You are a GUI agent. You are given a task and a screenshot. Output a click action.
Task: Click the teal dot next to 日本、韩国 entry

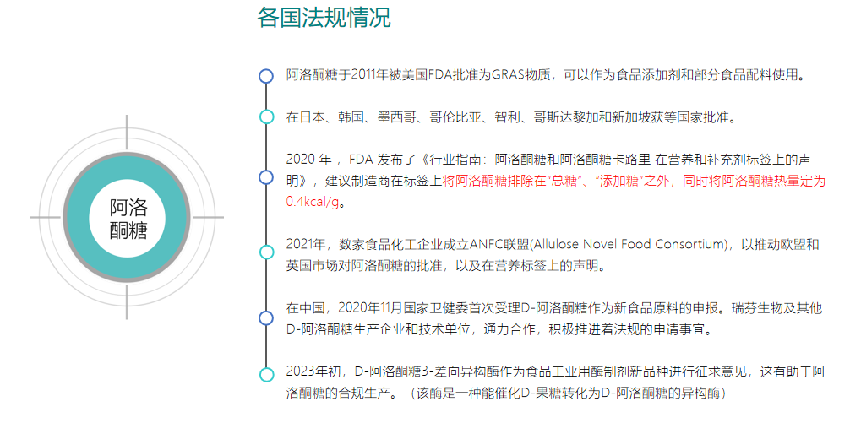[266, 117]
